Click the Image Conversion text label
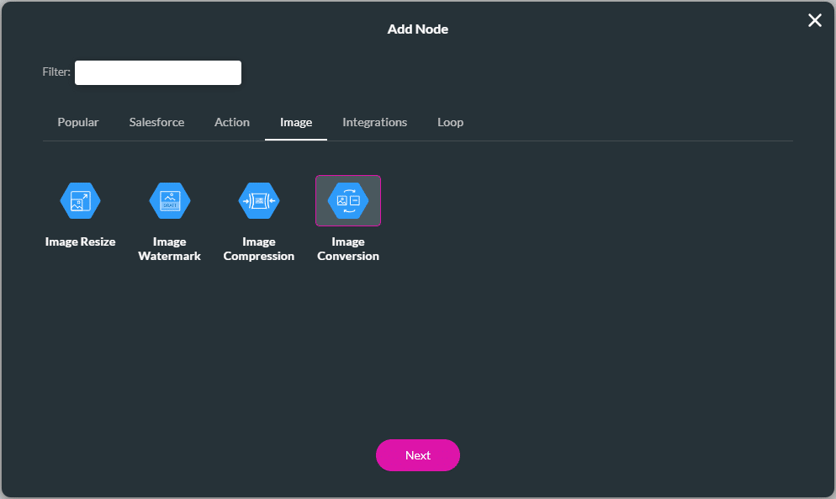836x499 pixels. click(348, 249)
